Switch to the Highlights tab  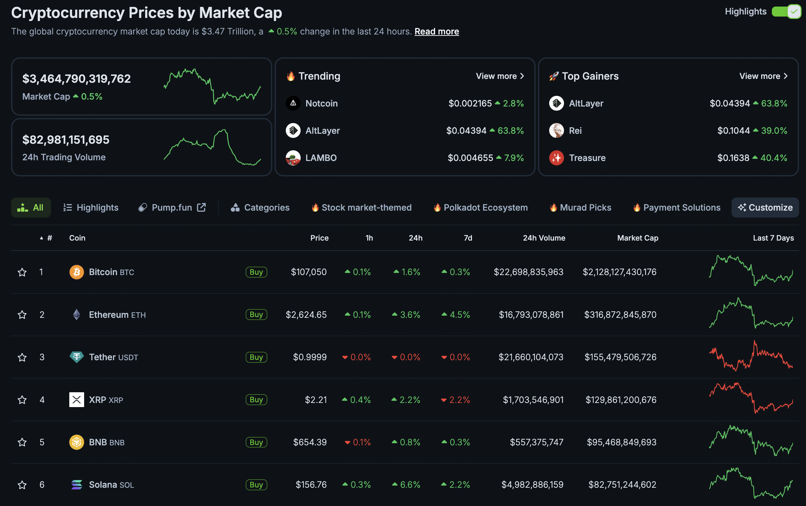(x=91, y=208)
